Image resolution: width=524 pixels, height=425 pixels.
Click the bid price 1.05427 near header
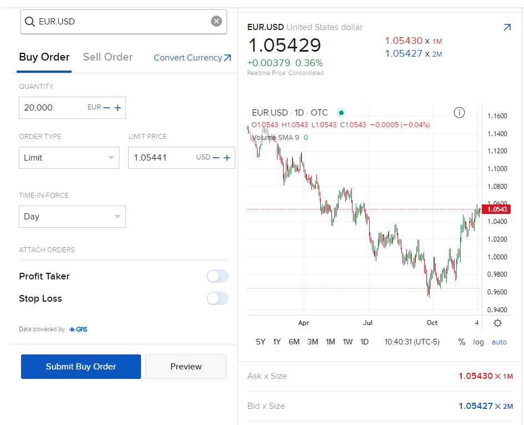click(x=404, y=53)
